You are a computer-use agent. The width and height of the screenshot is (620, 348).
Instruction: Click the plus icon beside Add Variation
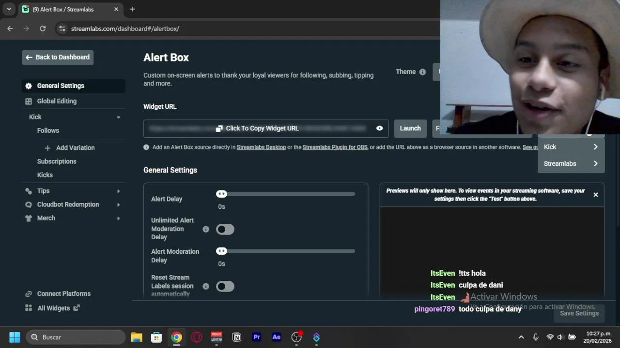(x=47, y=148)
